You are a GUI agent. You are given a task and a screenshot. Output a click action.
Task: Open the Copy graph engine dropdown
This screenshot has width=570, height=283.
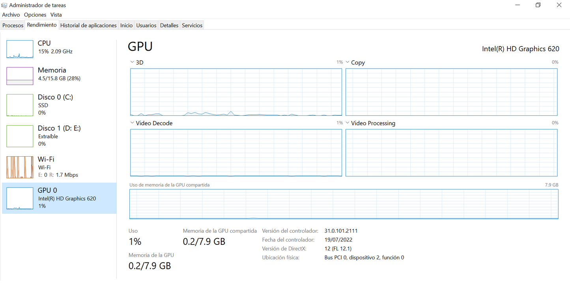click(x=348, y=62)
